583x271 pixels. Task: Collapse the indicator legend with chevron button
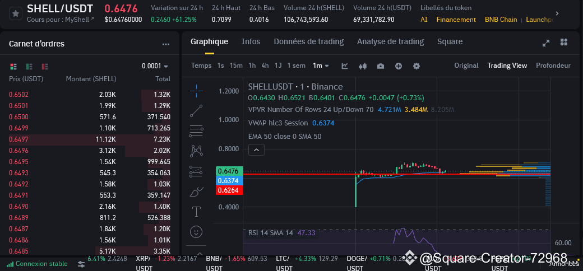click(257, 150)
